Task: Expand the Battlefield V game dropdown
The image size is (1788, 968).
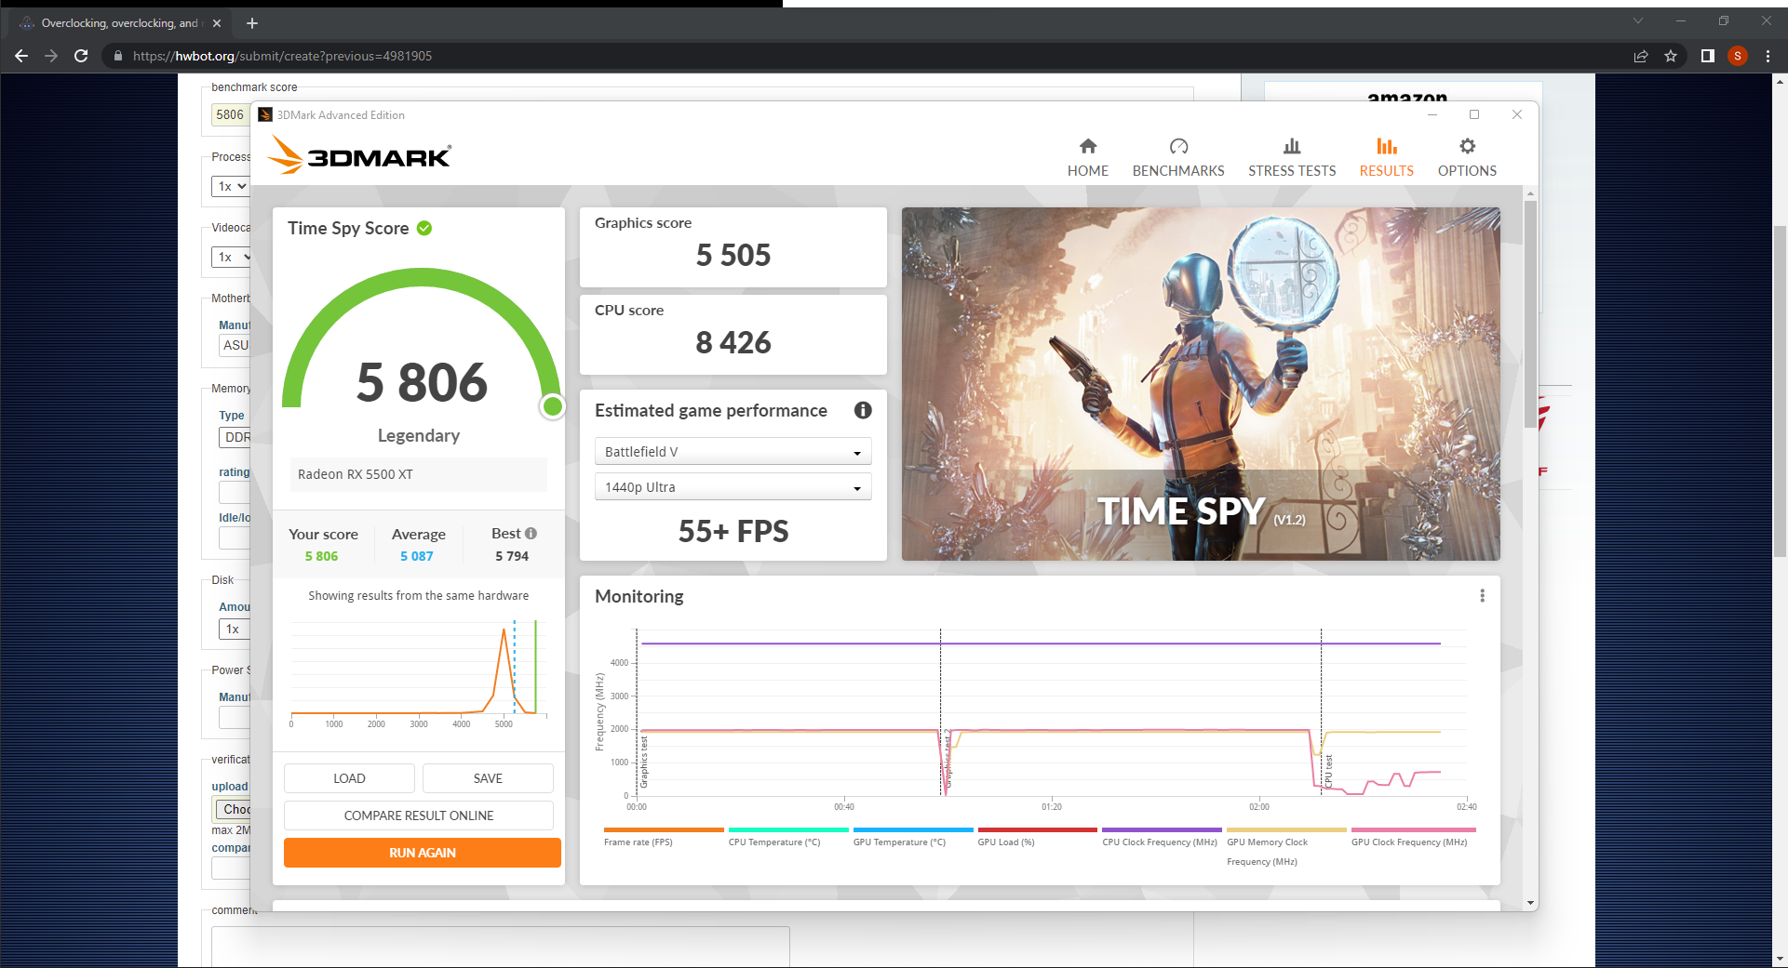Action: [733, 452]
